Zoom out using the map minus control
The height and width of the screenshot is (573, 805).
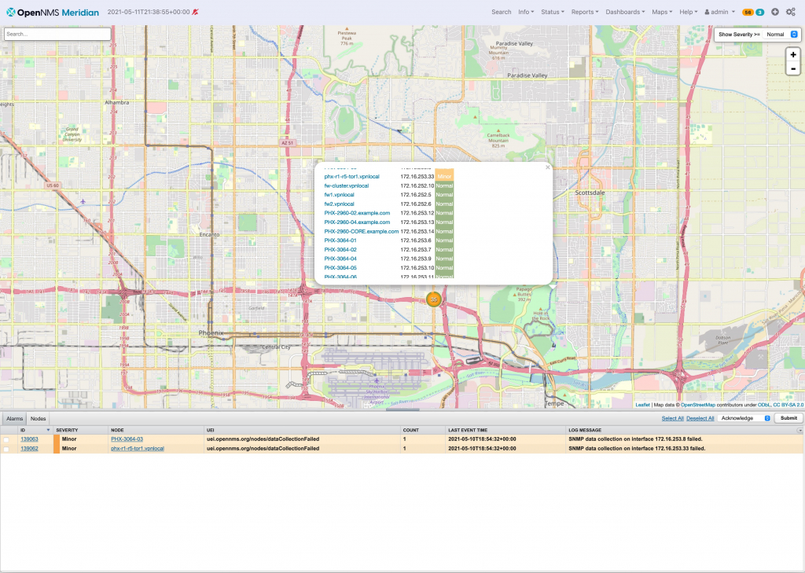click(792, 69)
